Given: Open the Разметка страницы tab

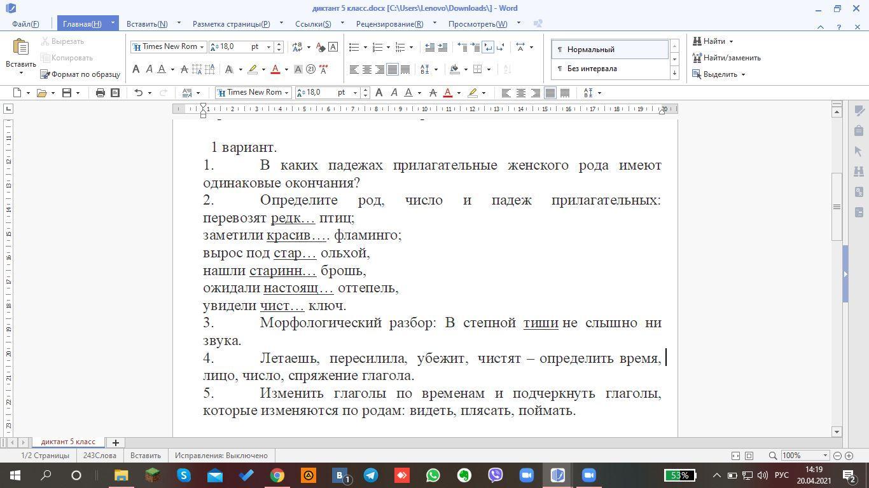Looking at the screenshot, I should 231,24.
